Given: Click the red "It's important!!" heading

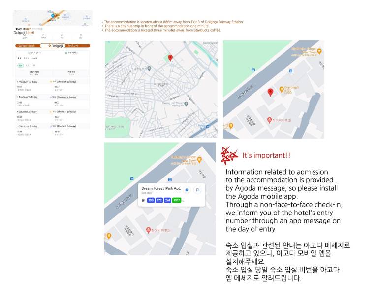Looking at the screenshot, I should [266, 155].
